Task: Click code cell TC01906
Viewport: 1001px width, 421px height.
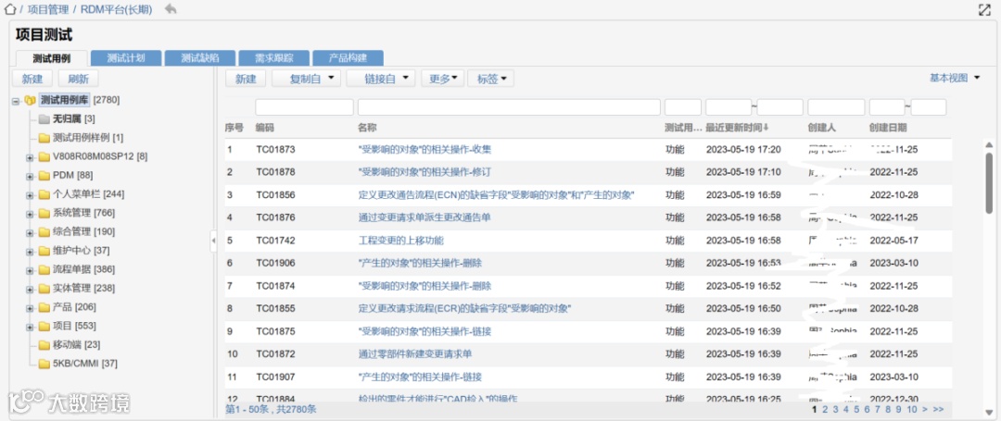Action: coord(276,263)
